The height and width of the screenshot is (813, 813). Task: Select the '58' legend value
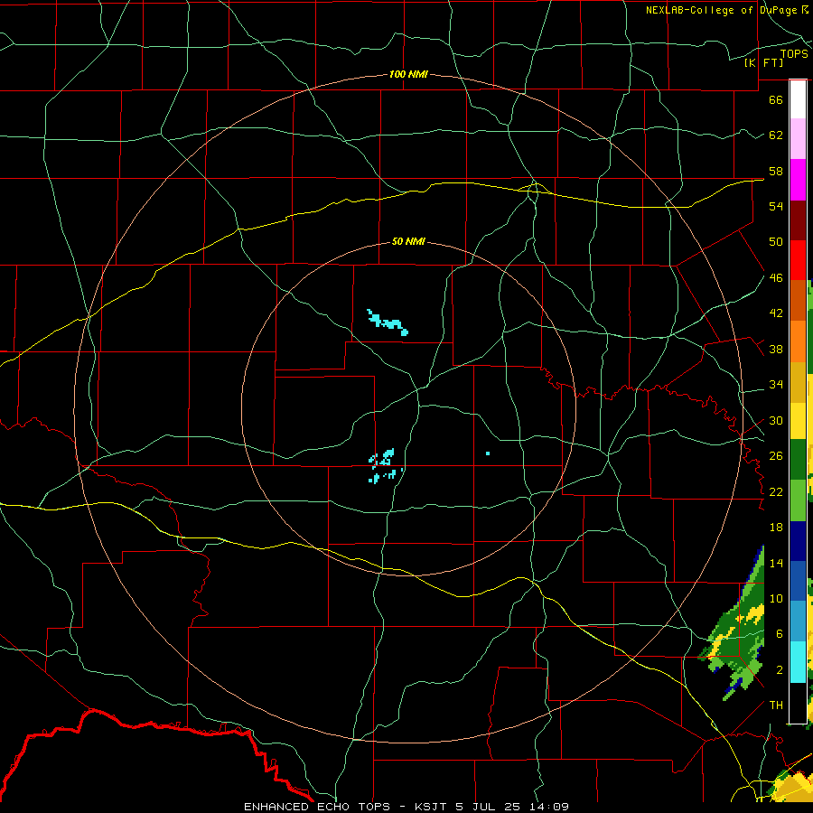(776, 171)
